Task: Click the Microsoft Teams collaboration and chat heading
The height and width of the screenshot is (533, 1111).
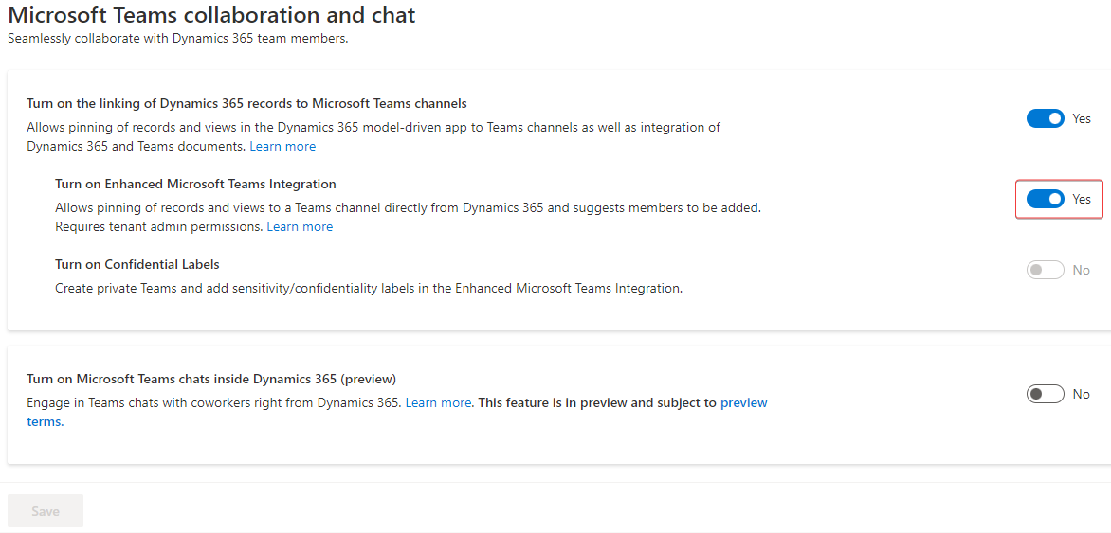Action: 211,15
